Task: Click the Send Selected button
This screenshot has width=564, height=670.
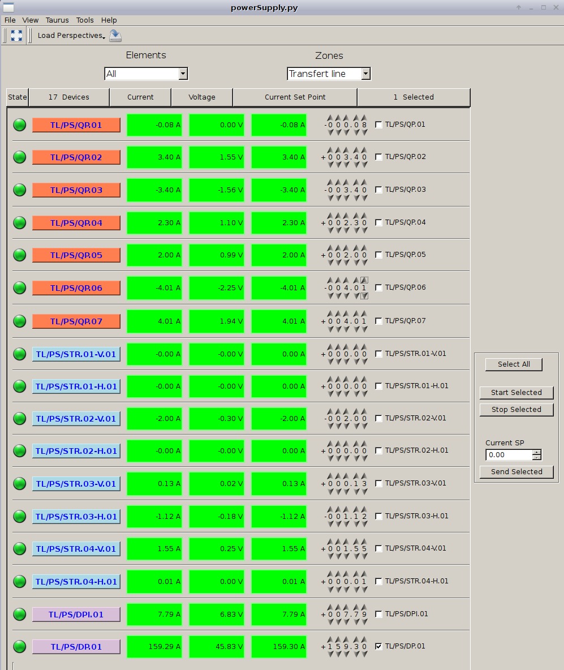Action: pyautogui.click(x=516, y=471)
